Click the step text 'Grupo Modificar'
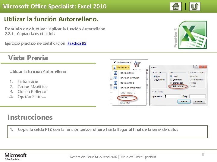 click(x=33, y=87)
